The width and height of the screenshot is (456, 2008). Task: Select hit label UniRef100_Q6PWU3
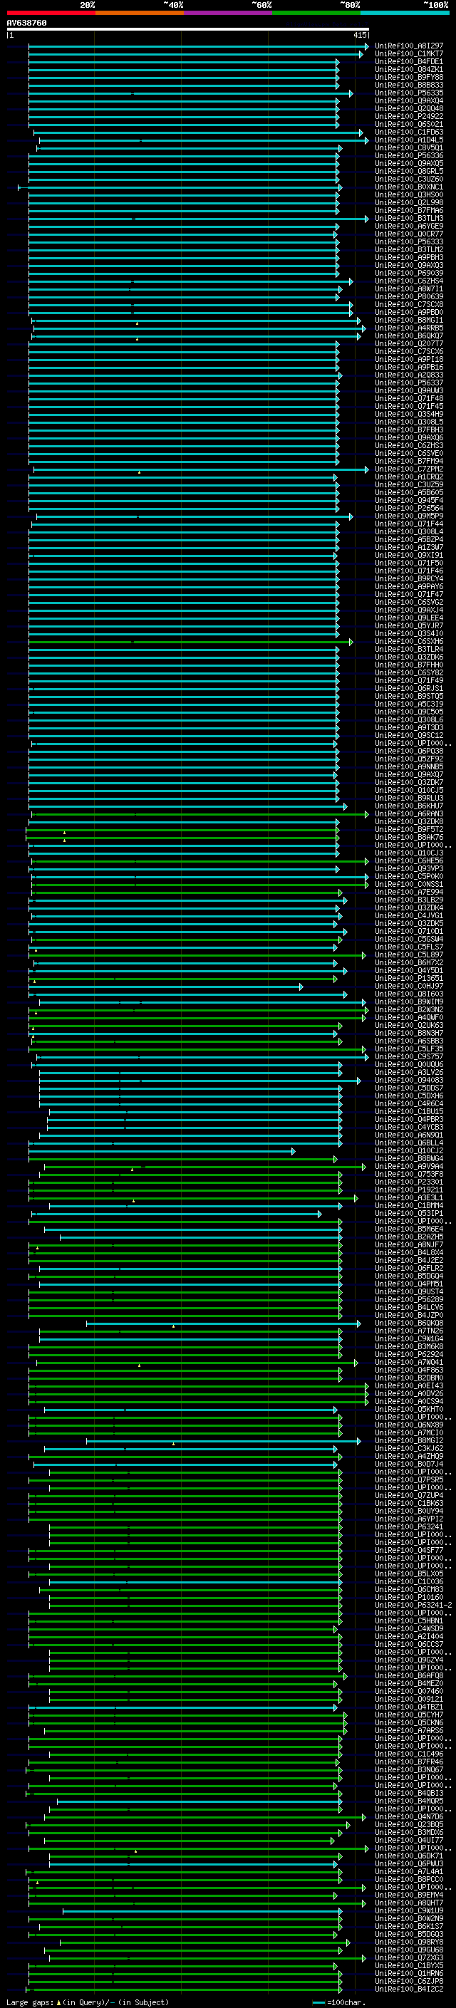pyautogui.click(x=408, y=1863)
